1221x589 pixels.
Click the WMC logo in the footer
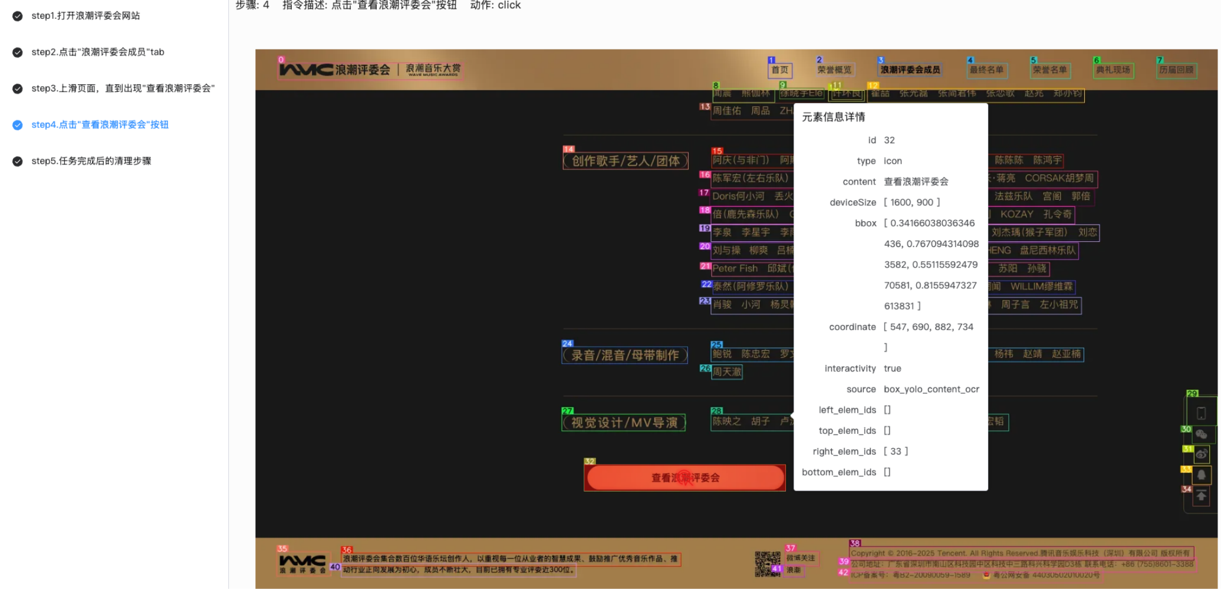tap(302, 564)
